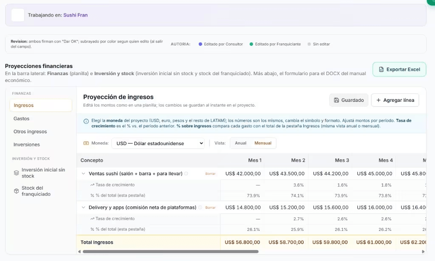
Task: Collapse the Ventas sushi row chevron
Action: pos(83,174)
